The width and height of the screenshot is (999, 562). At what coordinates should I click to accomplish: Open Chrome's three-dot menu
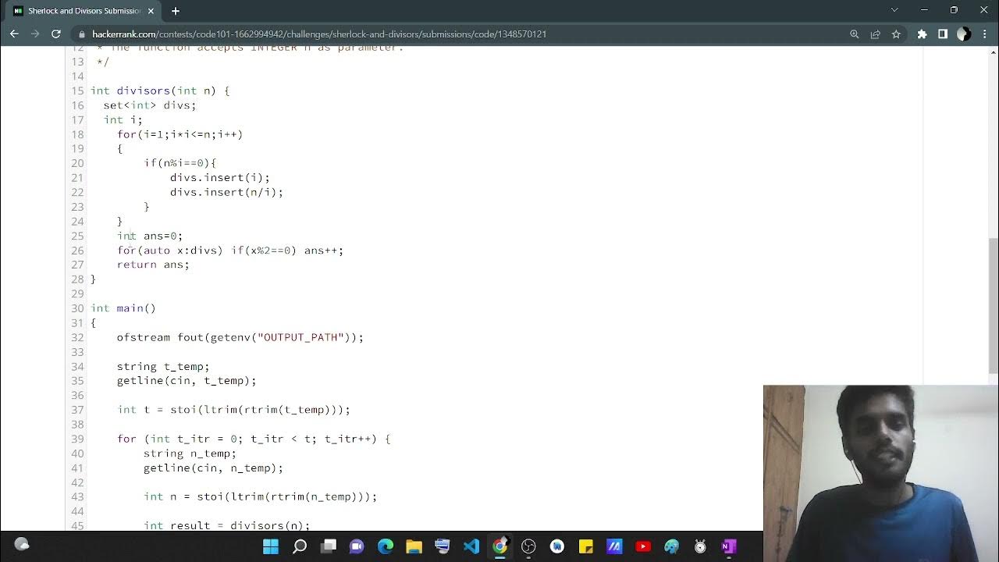pyautogui.click(x=984, y=34)
